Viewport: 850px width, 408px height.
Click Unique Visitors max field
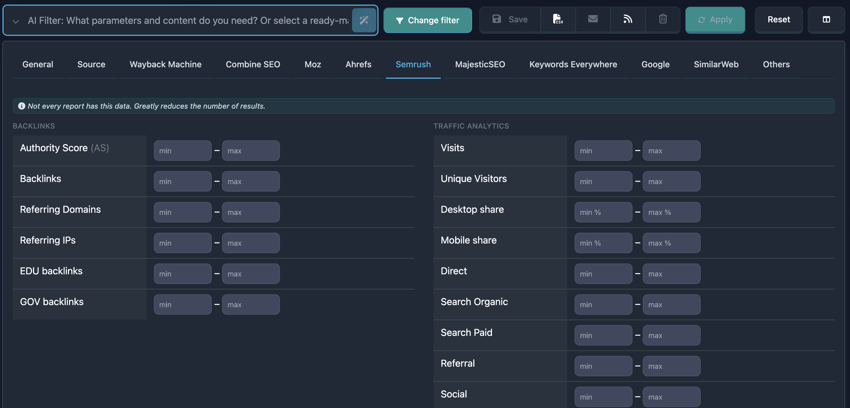(x=671, y=181)
